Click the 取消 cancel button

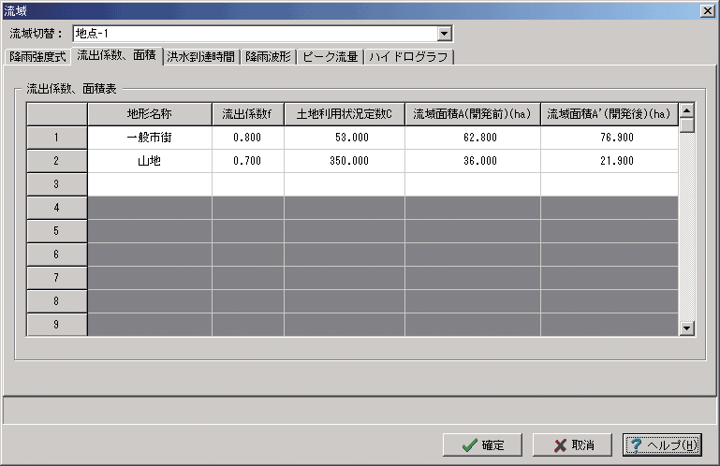point(572,444)
